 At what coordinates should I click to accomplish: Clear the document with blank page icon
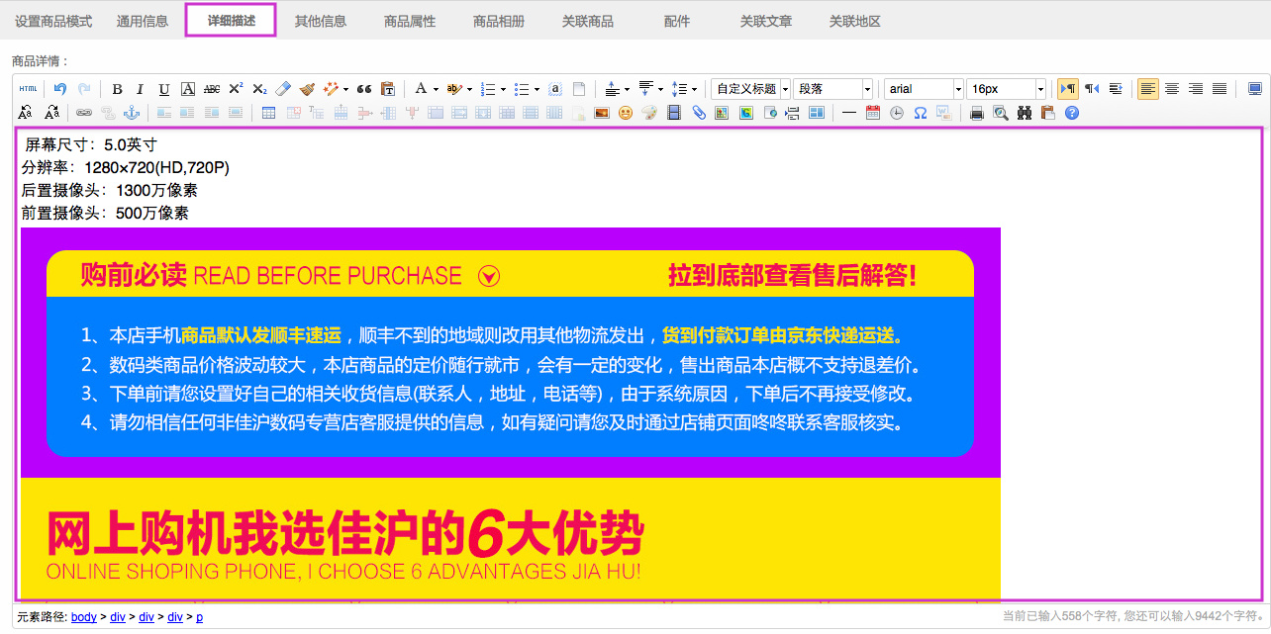coord(579,89)
